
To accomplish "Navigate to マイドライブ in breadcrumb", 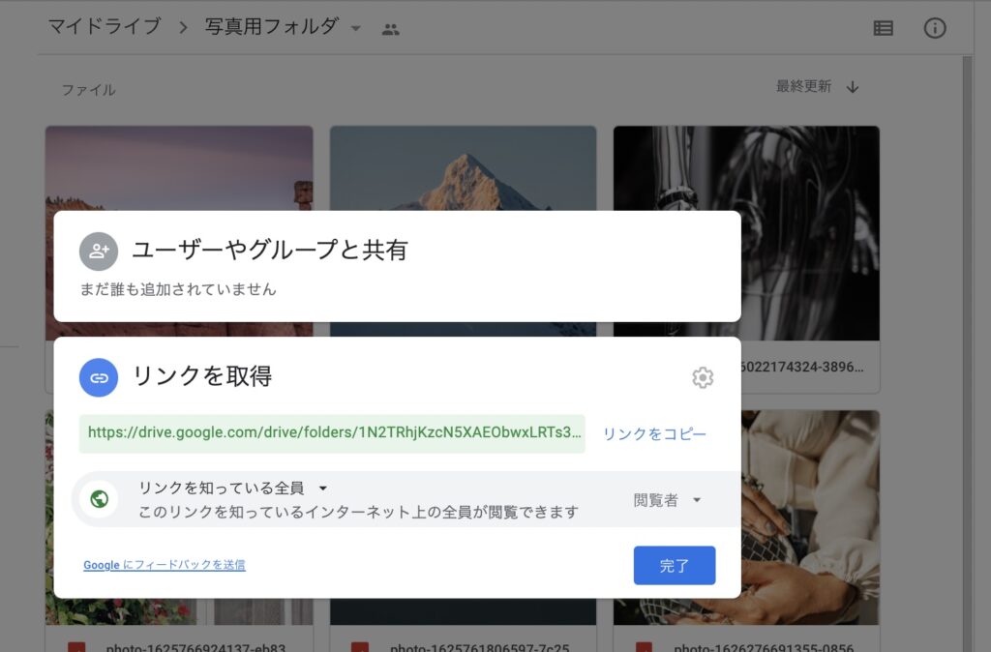I will (105, 27).
